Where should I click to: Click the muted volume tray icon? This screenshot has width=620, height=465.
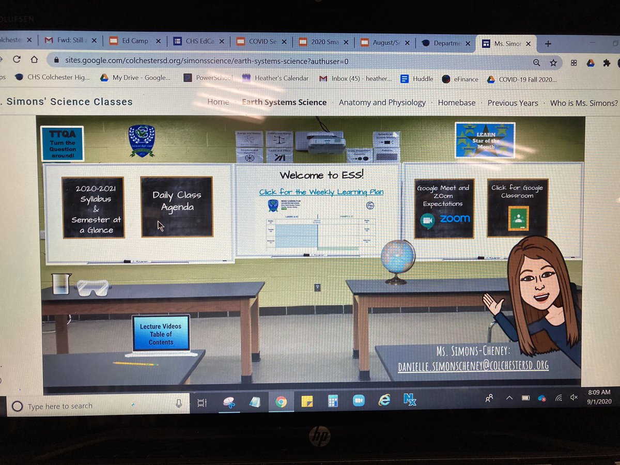[574, 397]
